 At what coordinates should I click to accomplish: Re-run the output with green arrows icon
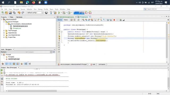[2, 70]
